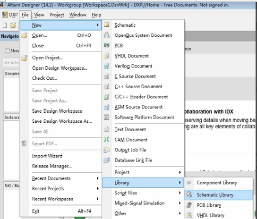Image resolution: width=257 pixels, height=219 pixels.
Task: Click the C Source Document icon
Action: click(107, 76)
